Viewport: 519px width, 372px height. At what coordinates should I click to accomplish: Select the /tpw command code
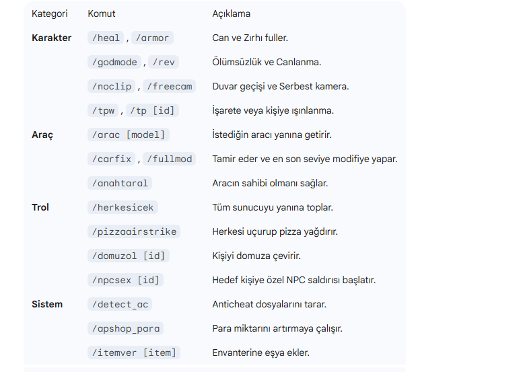tap(103, 110)
